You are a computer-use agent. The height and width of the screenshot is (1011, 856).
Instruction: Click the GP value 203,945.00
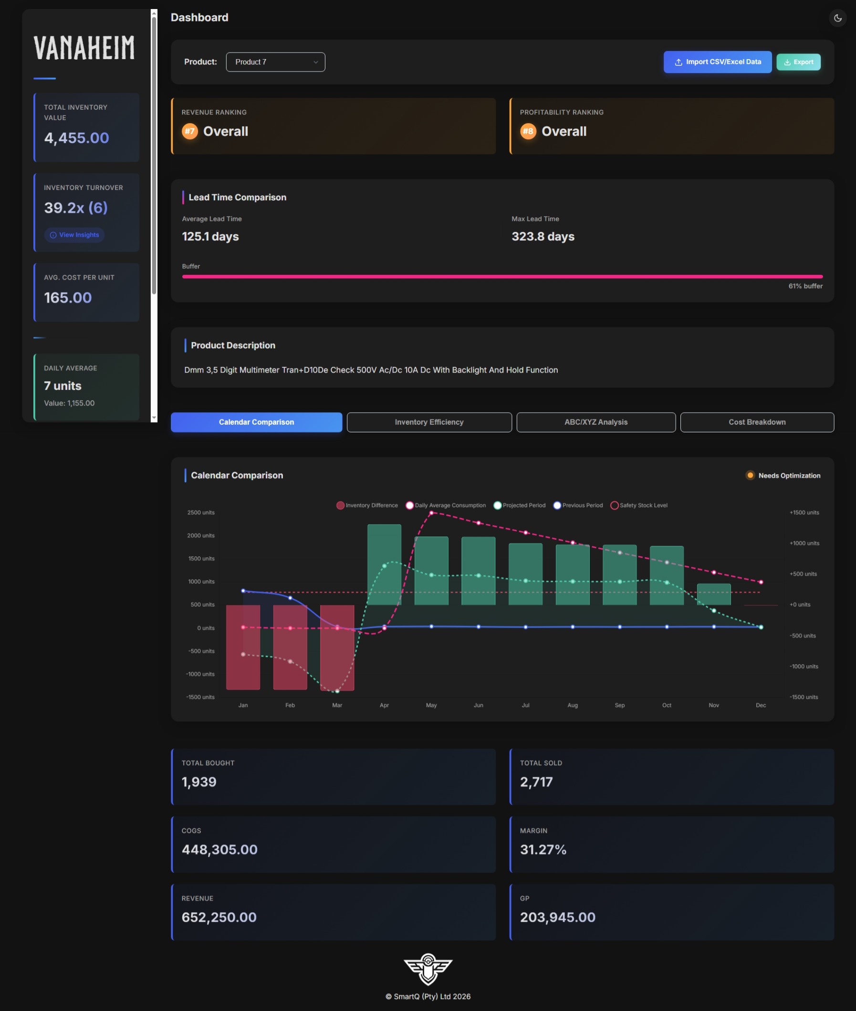(x=558, y=917)
